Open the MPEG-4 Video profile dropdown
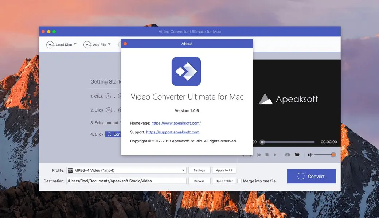The height and width of the screenshot is (218, 379). click(183, 170)
